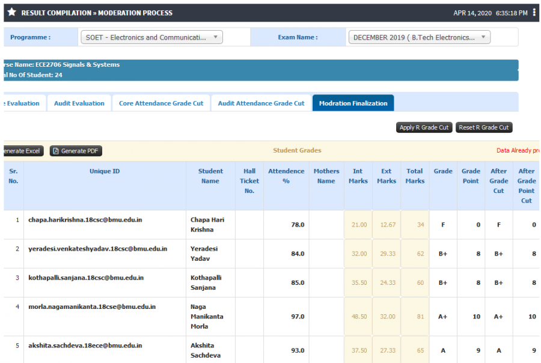Viewport: 541px width, 363px height.
Task: Click Int Marks field 32.00
Action: click(x=358, y=254)
